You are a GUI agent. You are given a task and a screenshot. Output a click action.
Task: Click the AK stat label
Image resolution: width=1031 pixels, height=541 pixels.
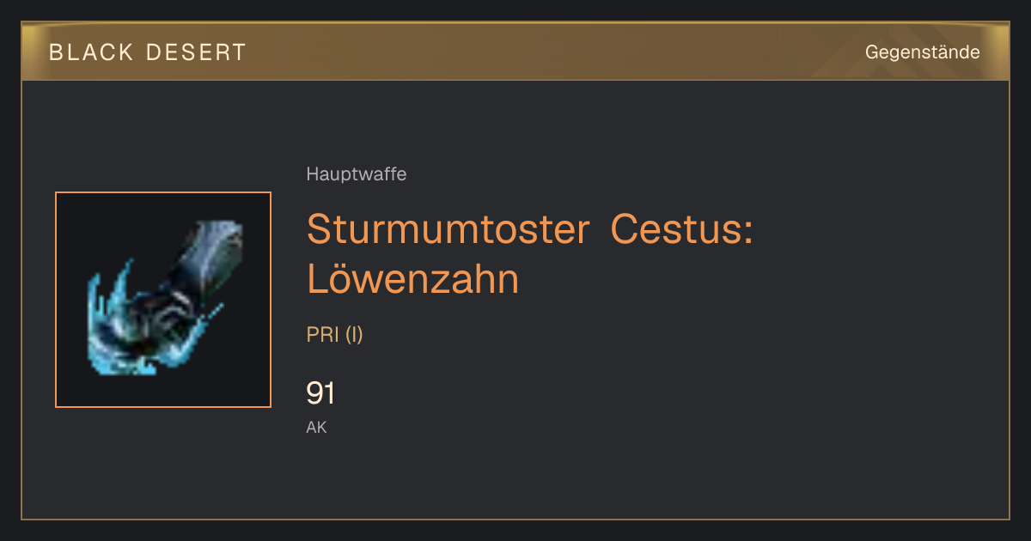(x=316, y=427)
